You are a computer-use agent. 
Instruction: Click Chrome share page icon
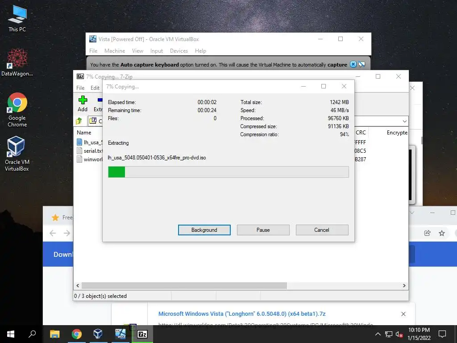point(427,233)
